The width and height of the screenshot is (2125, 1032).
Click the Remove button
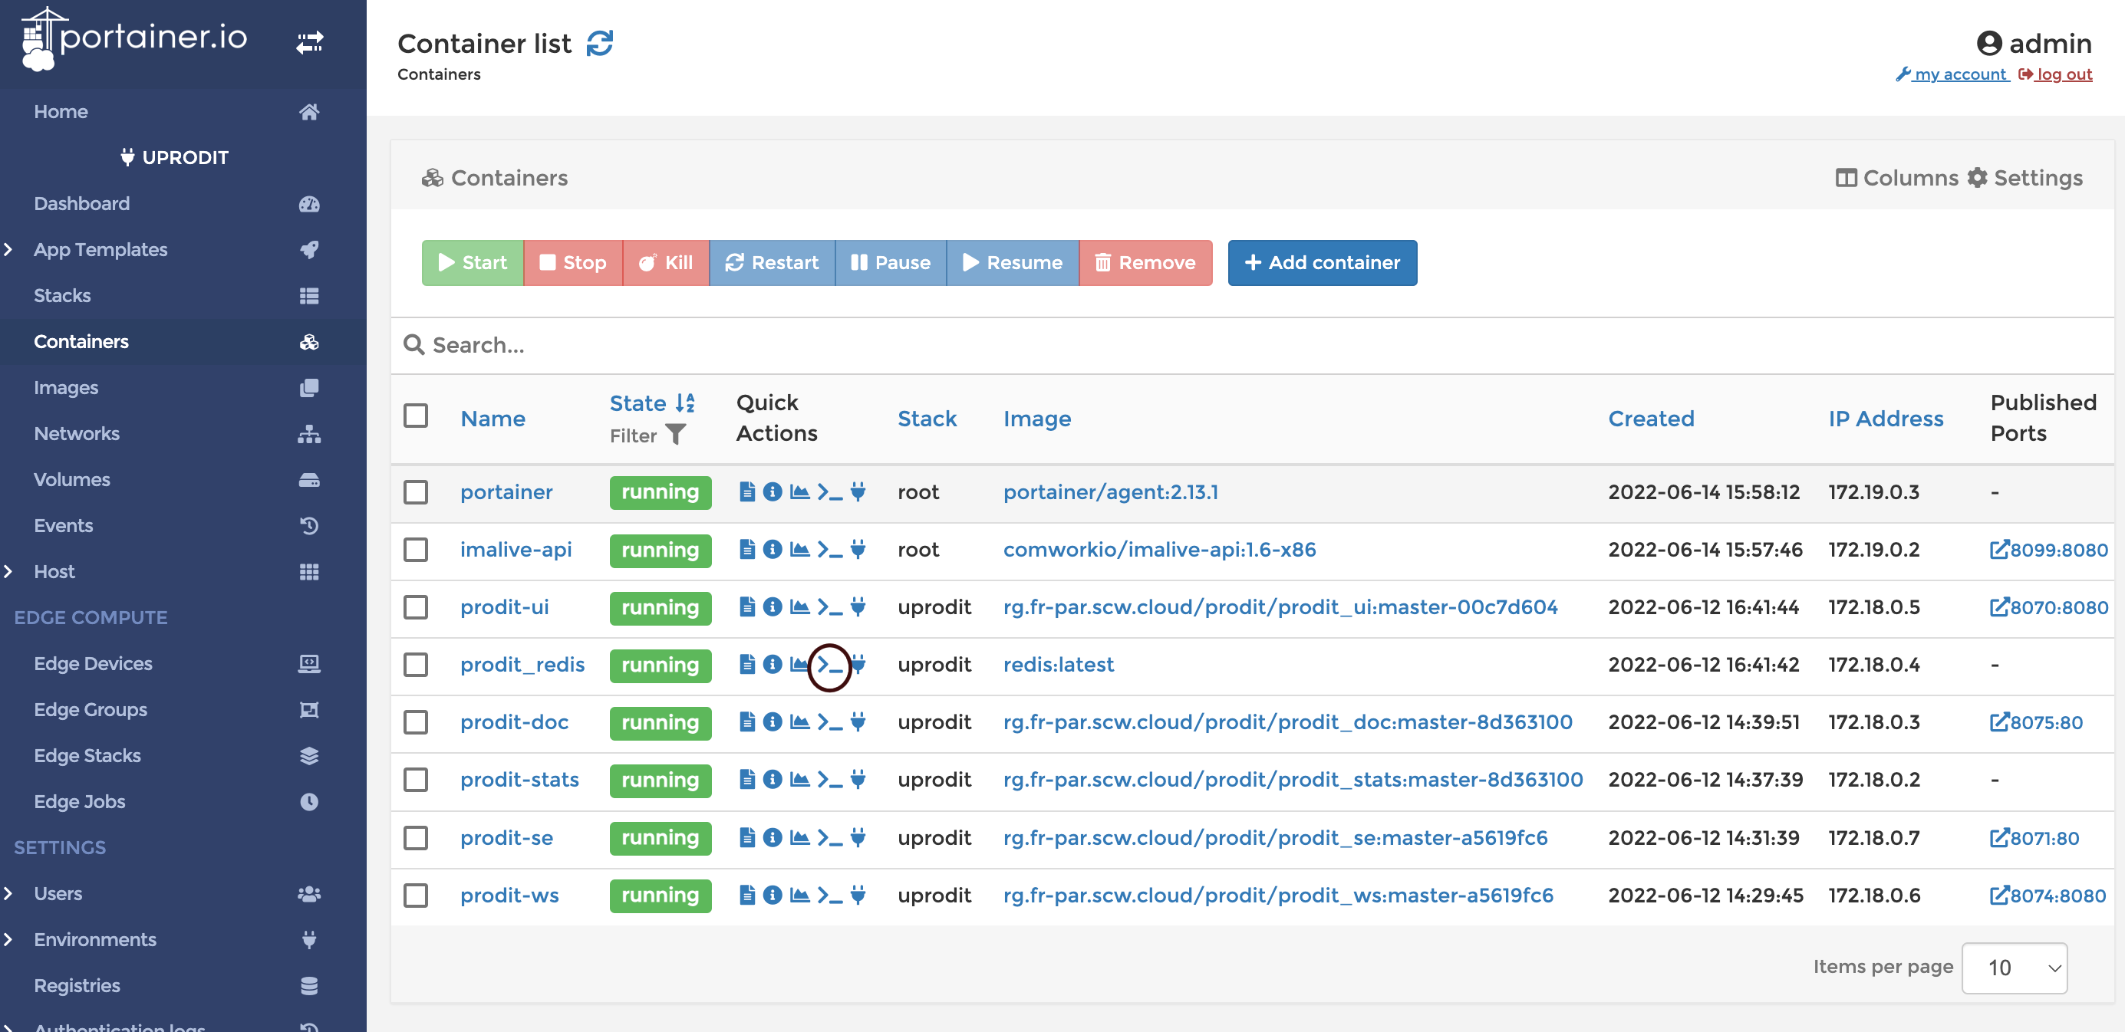[x=1145, y=263]
